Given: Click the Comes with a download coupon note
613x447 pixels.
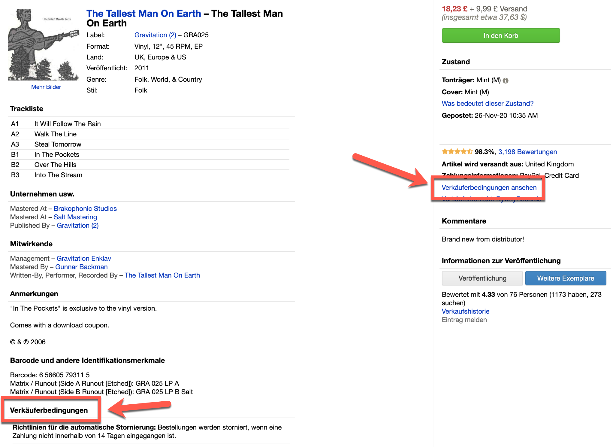Looking at the screenshot, I should 60,325.
